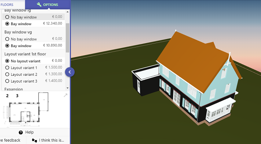The image size is (261, 144).
Task: Click the floor plan thumbnail
Action: pyautogui.click(x=26, y=110)
